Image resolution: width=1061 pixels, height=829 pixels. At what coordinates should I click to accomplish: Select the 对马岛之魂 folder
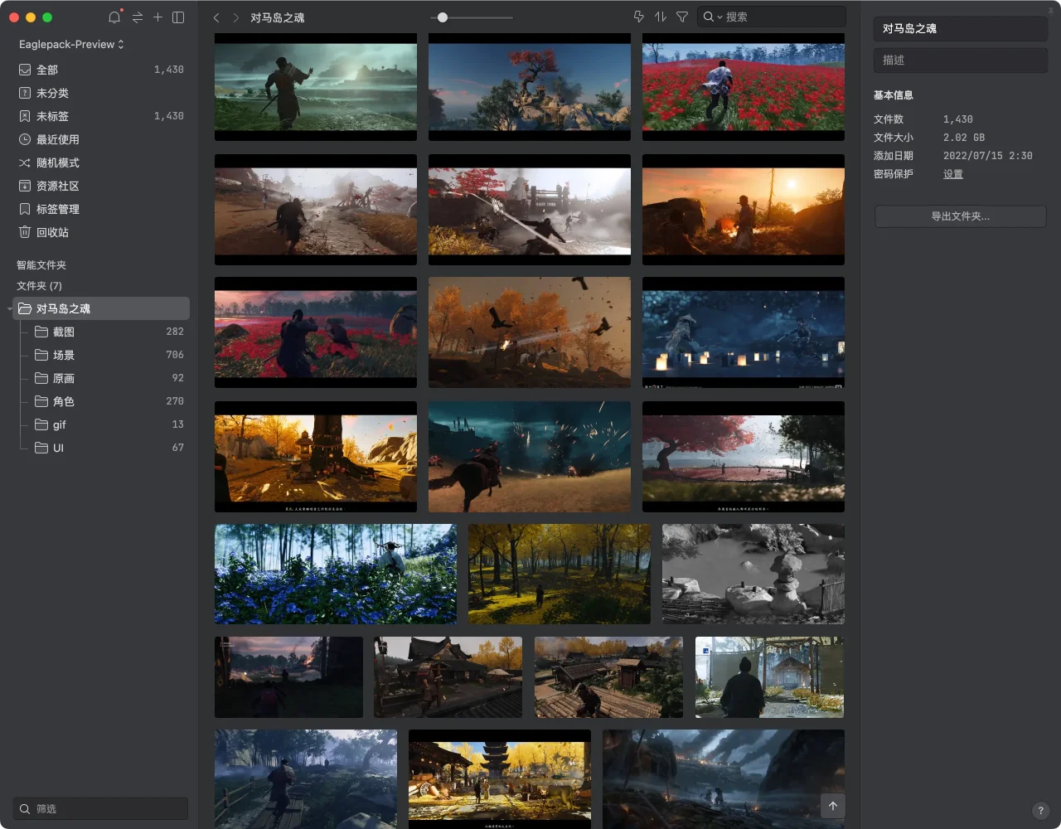click(x=101, y=308)
